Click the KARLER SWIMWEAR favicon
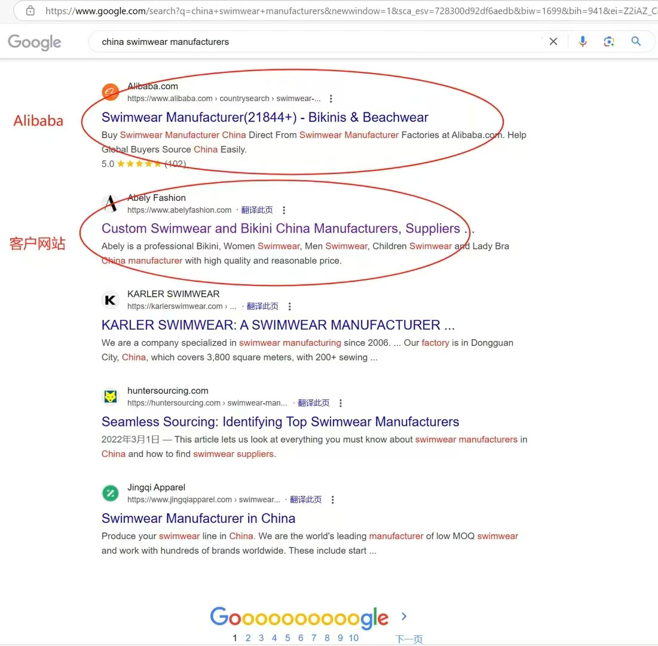Viewport: 658px width, 646px height. click(111, 300)
